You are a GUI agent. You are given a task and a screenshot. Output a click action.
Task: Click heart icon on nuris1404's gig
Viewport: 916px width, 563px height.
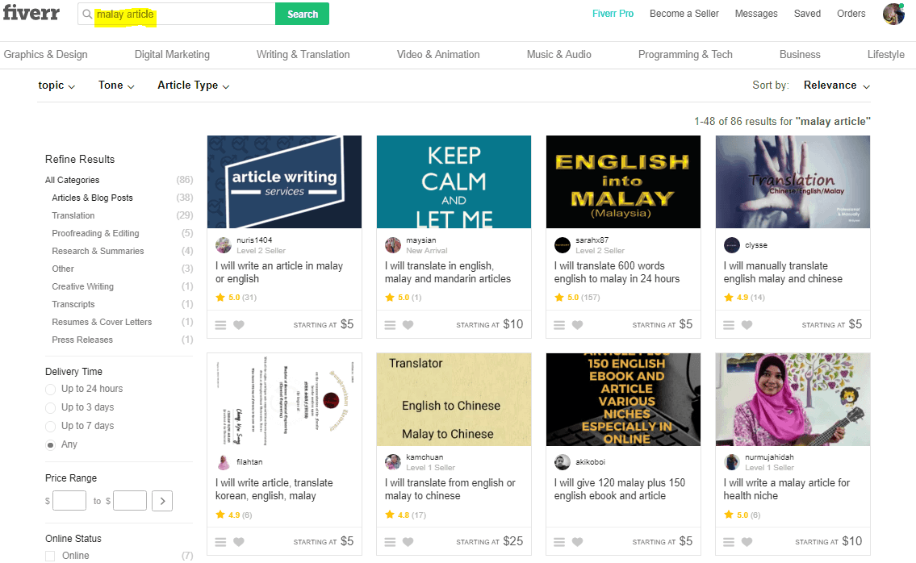tap(238, 325)
